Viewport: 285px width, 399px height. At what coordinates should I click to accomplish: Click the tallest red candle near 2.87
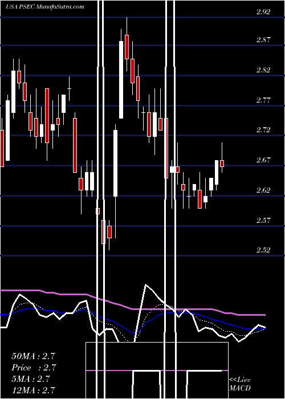tap(127, 47)
